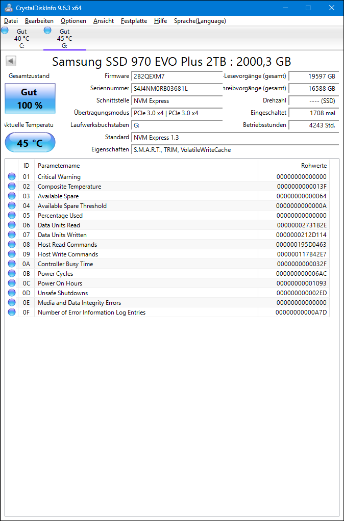Image resolution: width=344 pixels, height=521 pixels.
Task: Click the Rohwerte column header
Action: (294, 166)
